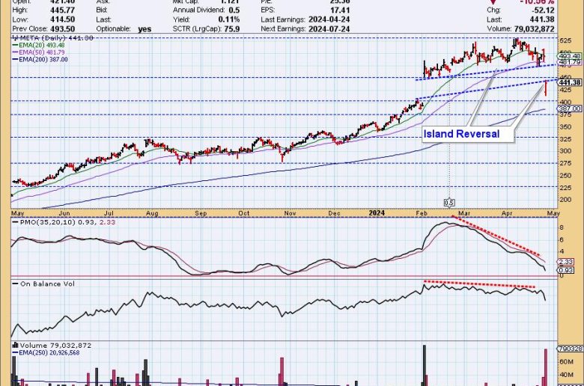Click the 387.00 EMA price tag on right axis

click(570, 108)
